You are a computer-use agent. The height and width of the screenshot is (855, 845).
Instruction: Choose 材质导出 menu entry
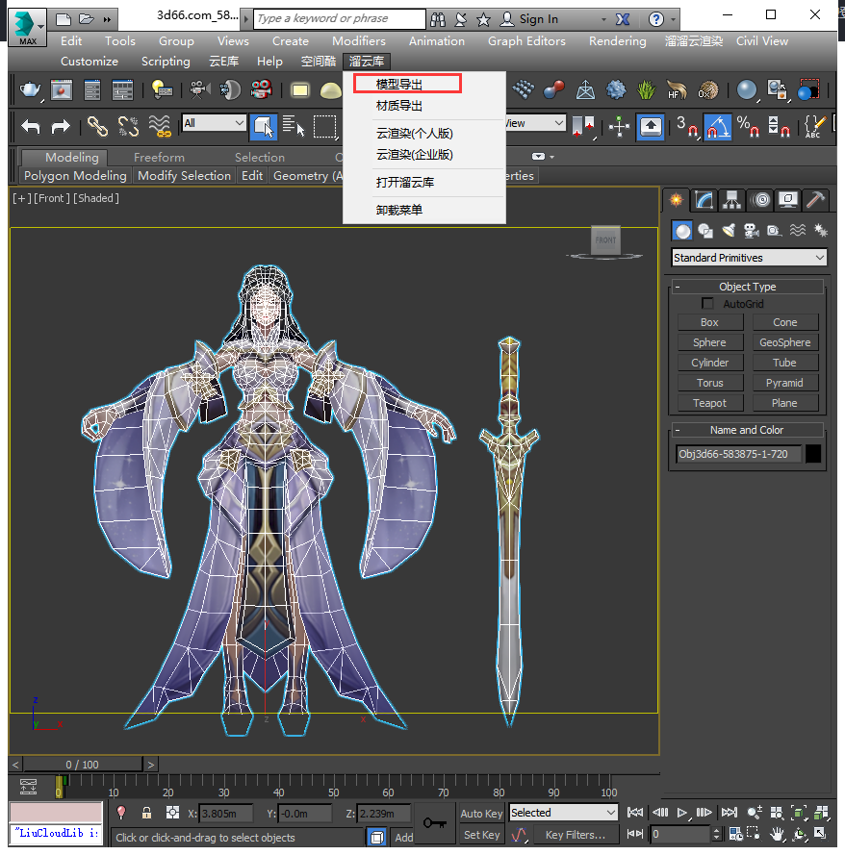pos(399,106)
